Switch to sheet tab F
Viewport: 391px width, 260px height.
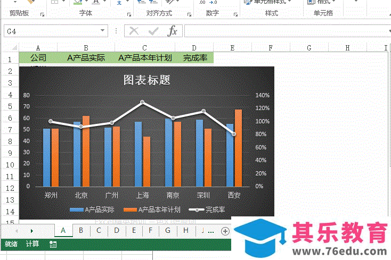pos(150,230)
